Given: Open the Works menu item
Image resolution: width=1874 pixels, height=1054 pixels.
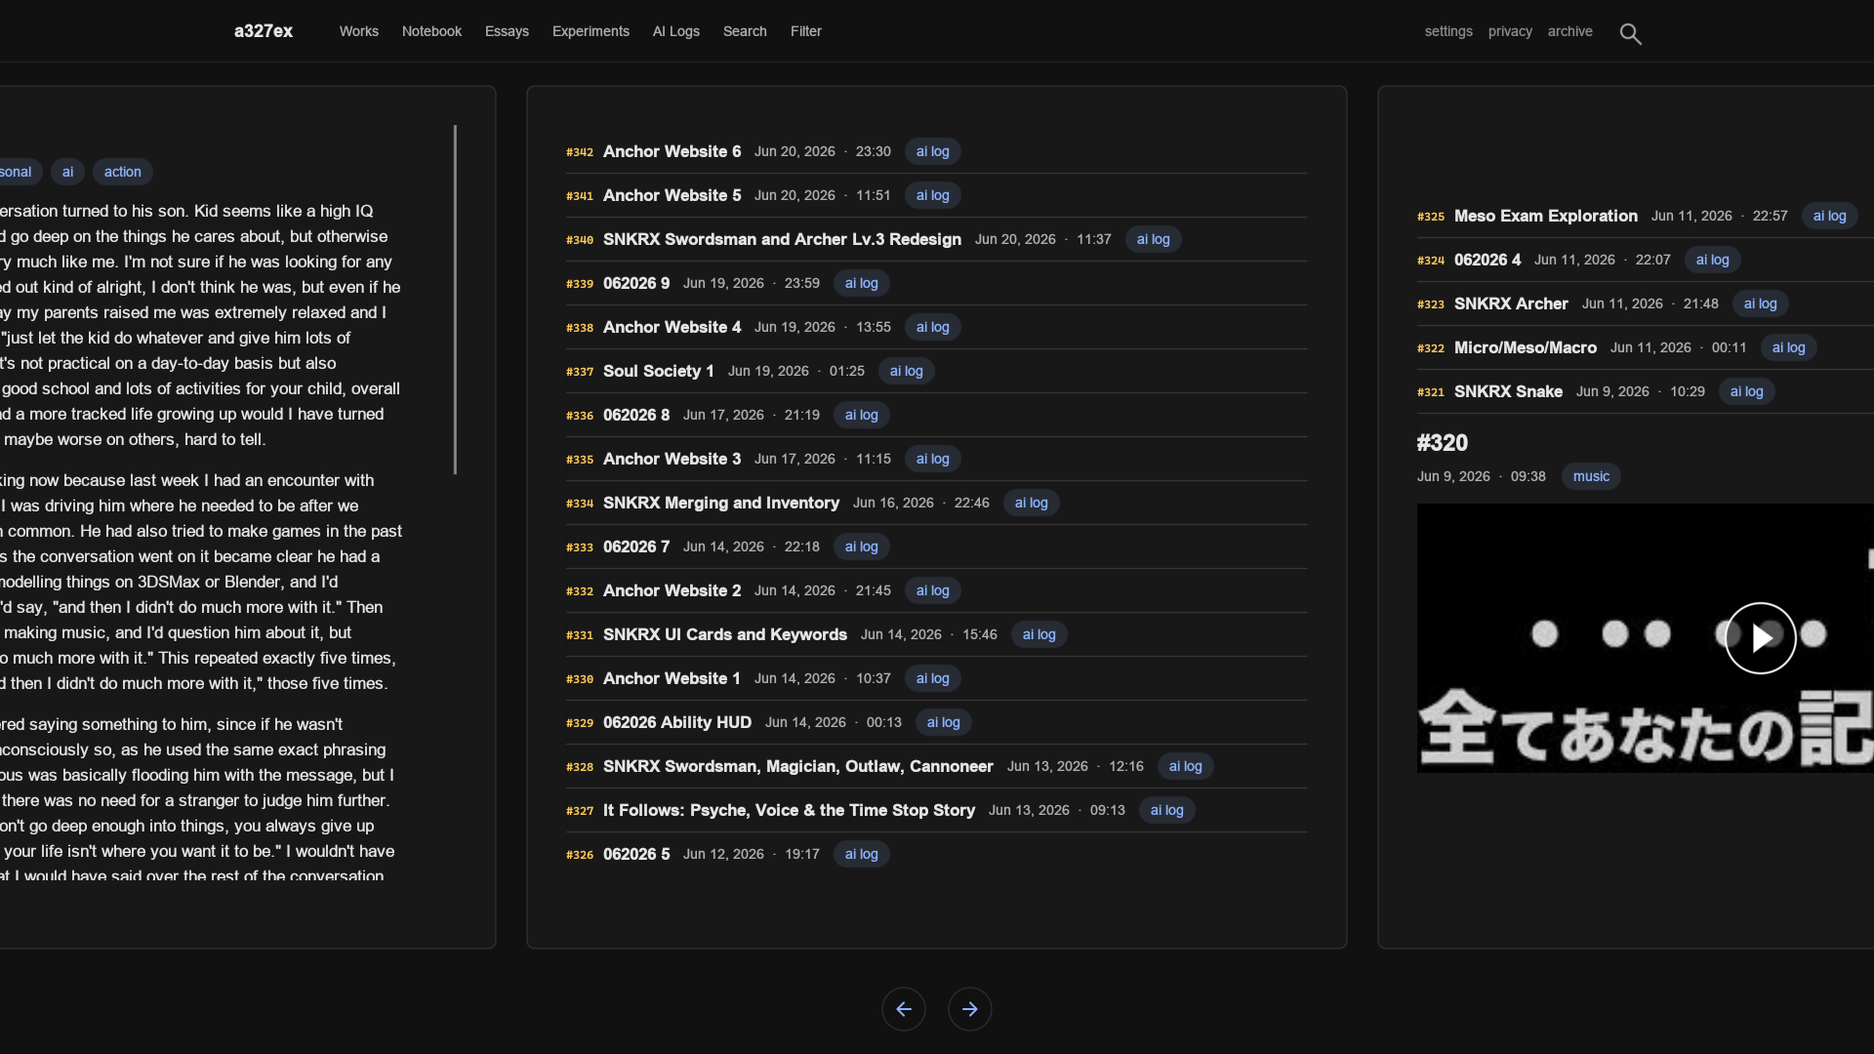Looking at the screenshot, I should (x=359, y=31).
